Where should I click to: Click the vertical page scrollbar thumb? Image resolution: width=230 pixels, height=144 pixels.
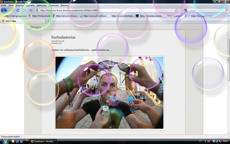click(228, 60)
